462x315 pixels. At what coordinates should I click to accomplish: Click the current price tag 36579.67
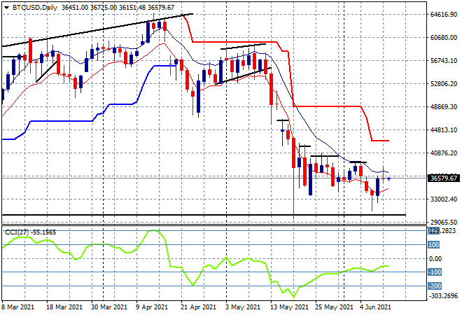443,178
